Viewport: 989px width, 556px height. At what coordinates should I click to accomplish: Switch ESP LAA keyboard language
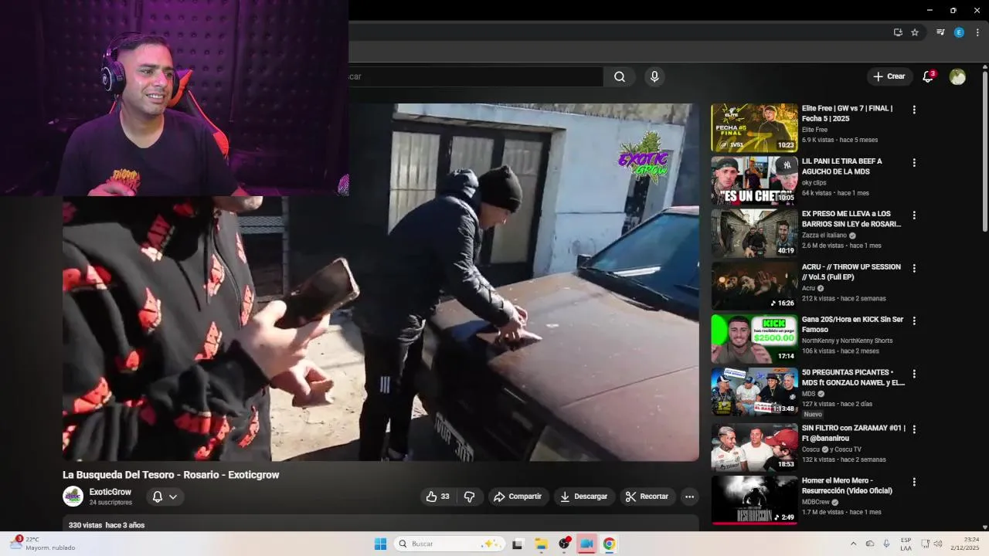[906, 544]
